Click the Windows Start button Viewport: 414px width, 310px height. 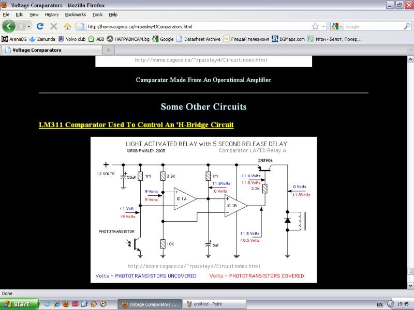(x=19, y=304)
